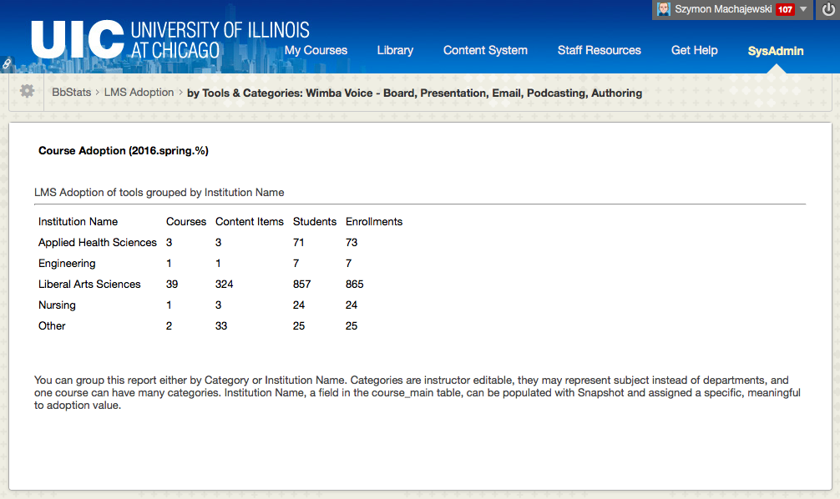Click the UIC University of Illinois logo

click(170, 39)
